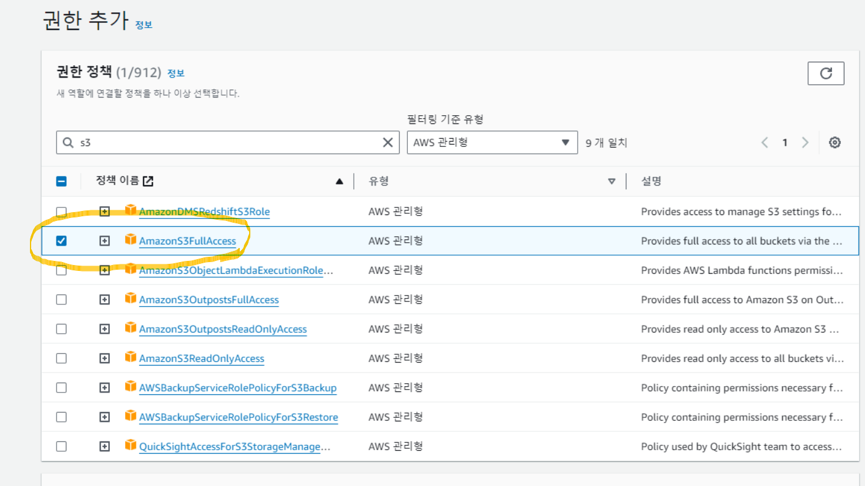Viewport: 865px width, 486px height.
Task: Open the AmazonS3OutpostsReadOnlyAccess policy link
Action: tap(223, 329)
